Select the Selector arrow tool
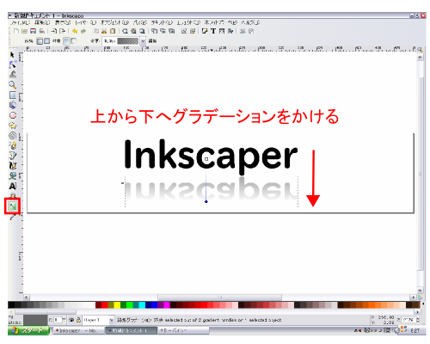The height and width of the screenshot is (344, 430). click(12, 55)
